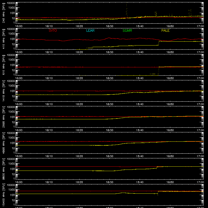Click the tall yellow spike in the 245 MHz plot

[x=127, y=10]
